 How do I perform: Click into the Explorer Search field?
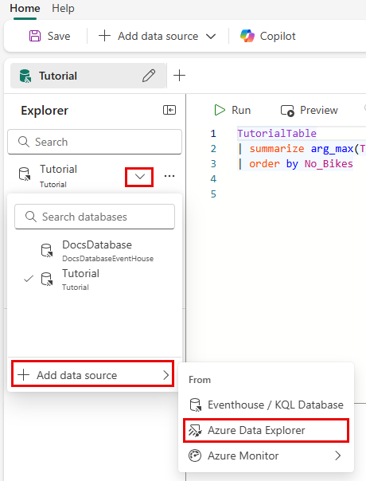point(95,142)
